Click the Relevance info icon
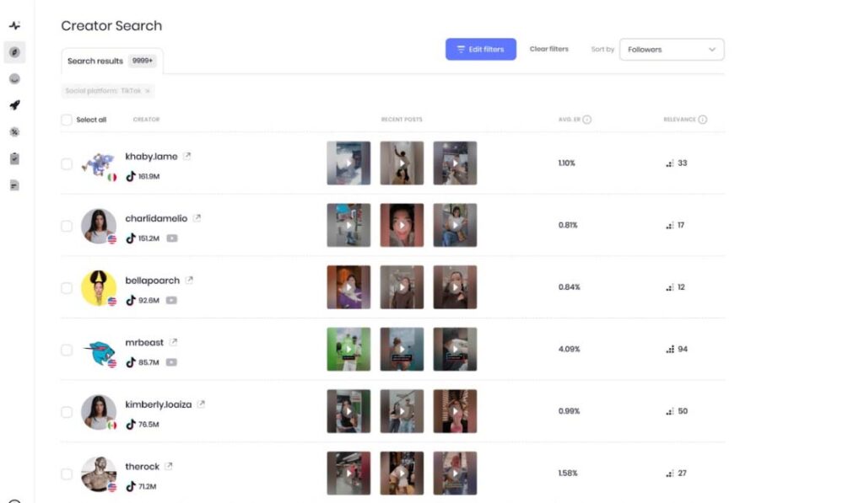This screenshot has width=864, height=503. coord(703,120)
